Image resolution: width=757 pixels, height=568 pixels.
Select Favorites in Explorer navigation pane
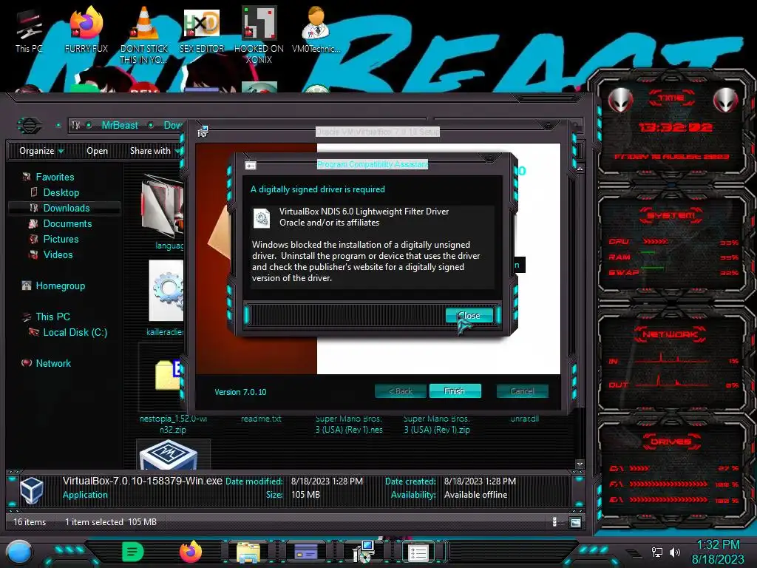[55, 177]
